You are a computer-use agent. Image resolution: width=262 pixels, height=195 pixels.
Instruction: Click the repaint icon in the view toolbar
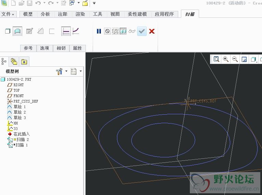coord(244,59)
